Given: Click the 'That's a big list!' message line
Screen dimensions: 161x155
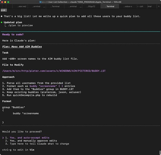Looking at the screenshot, I should [x=72, y=16].
